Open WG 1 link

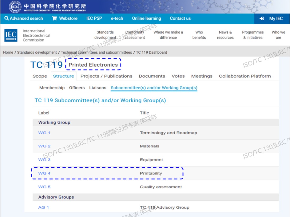click(x=44, y=133)
